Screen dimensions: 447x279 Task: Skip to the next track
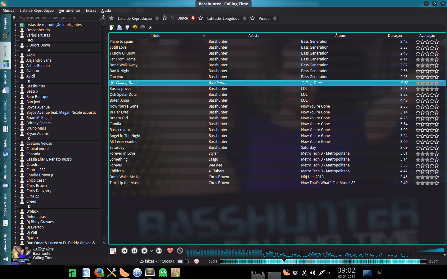[159, 251]
